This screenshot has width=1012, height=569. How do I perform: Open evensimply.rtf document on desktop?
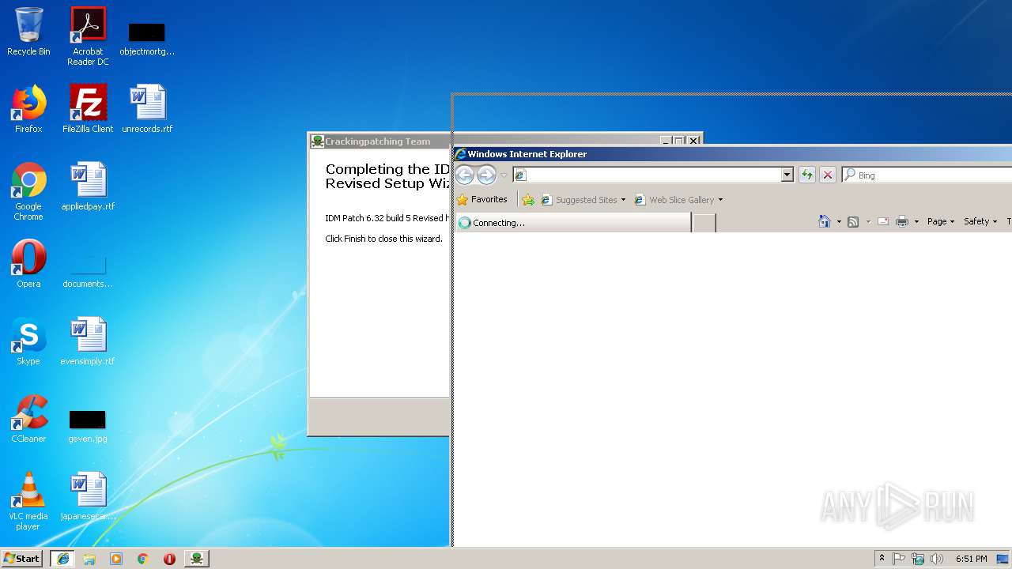[88, 341]
